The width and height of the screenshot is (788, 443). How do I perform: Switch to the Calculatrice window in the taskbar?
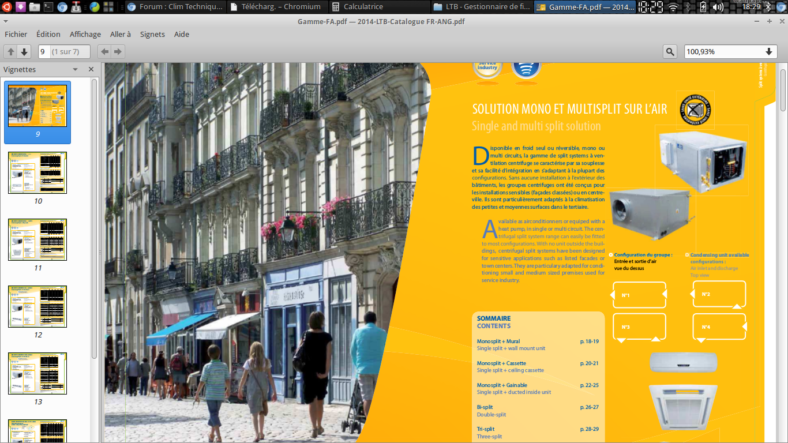pos(380,7)
